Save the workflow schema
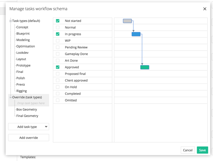The width and height of the screenshot is (213, 161). tap(202, 150)
